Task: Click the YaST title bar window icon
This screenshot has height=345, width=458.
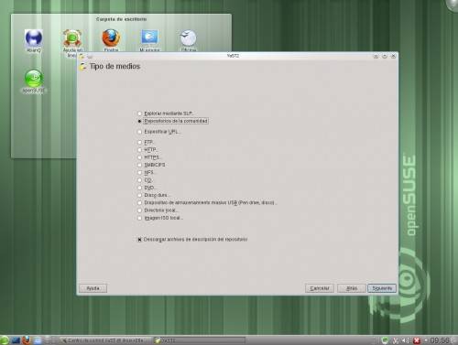Action: 82,56
